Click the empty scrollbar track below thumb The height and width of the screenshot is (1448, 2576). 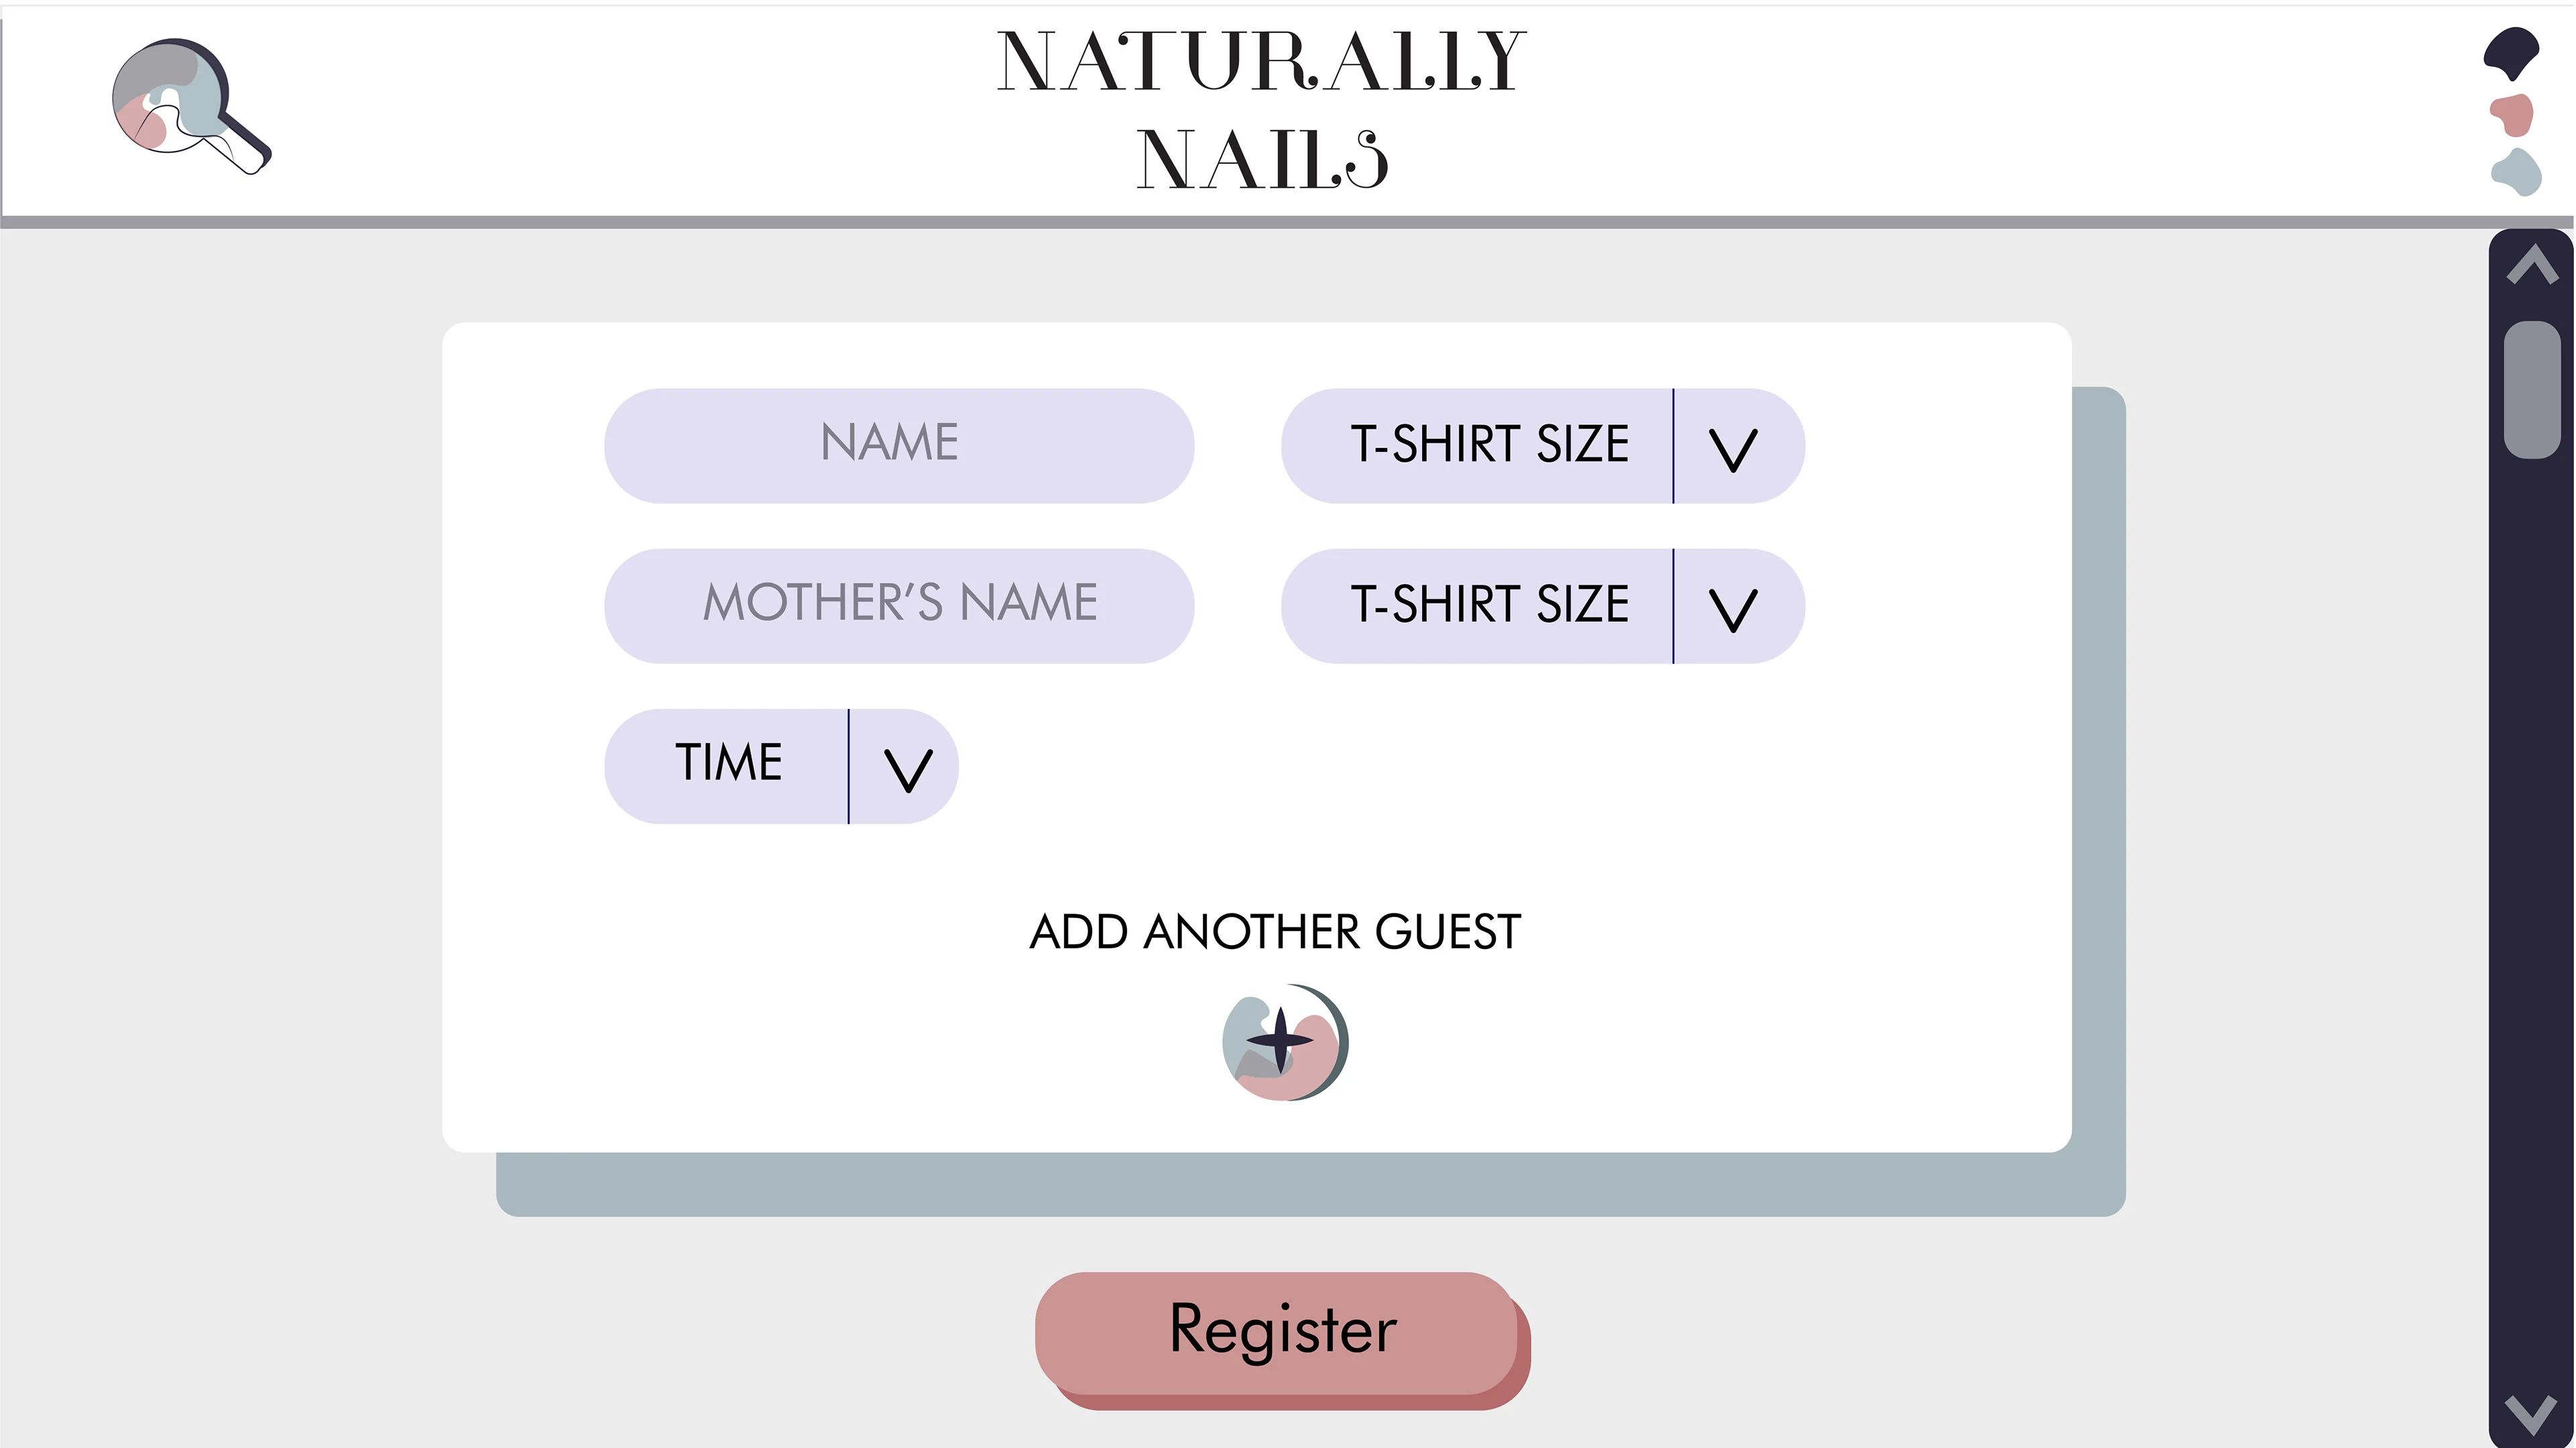2531,900
